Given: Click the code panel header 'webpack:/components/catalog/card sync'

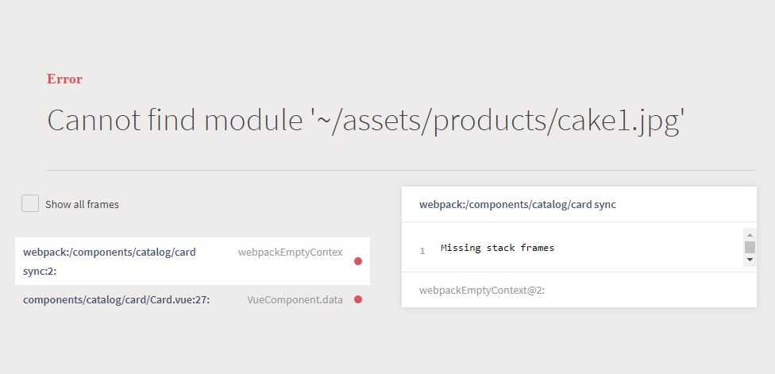Looking at the screenshot, I should (x=518, y=205).
